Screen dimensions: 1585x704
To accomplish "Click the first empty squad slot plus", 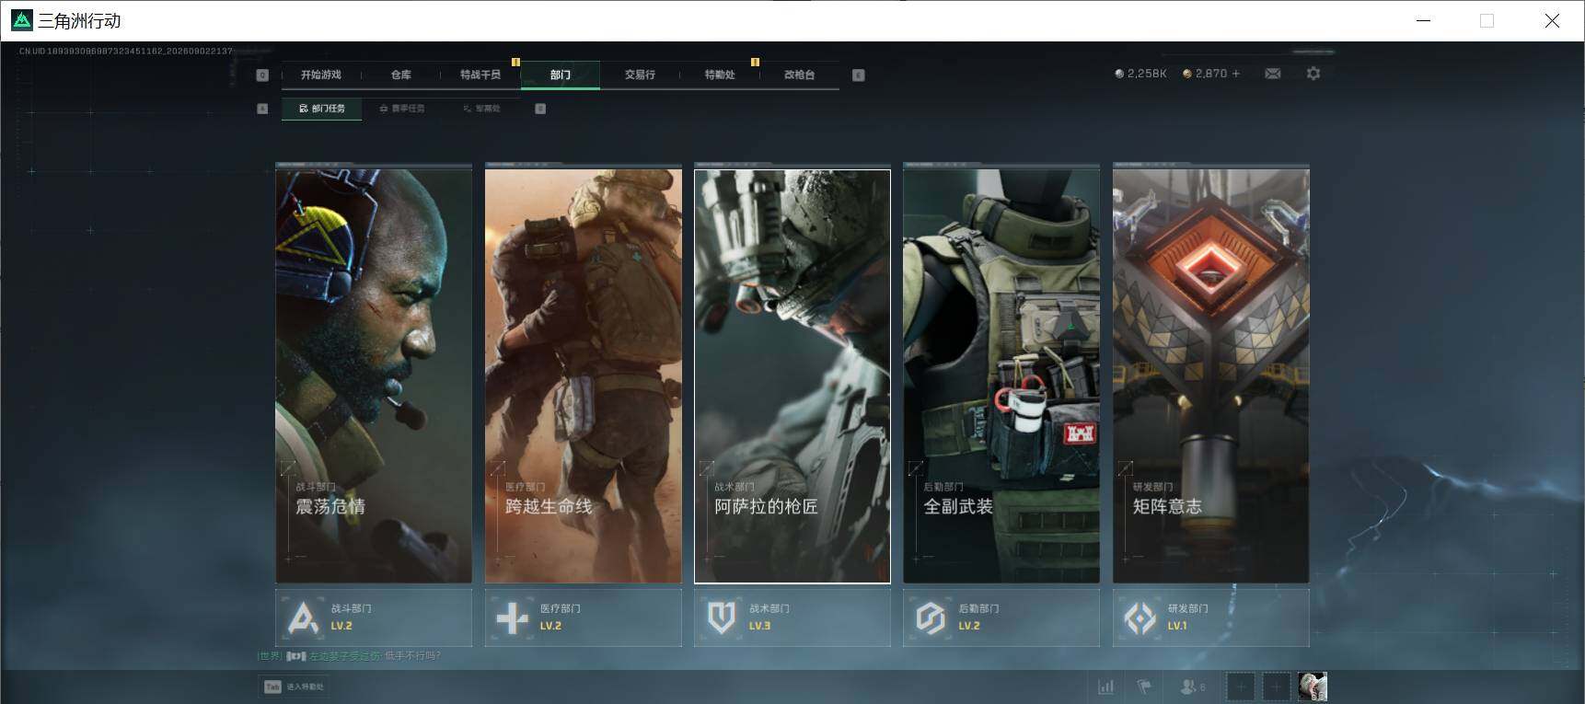I will (1240, 687).
